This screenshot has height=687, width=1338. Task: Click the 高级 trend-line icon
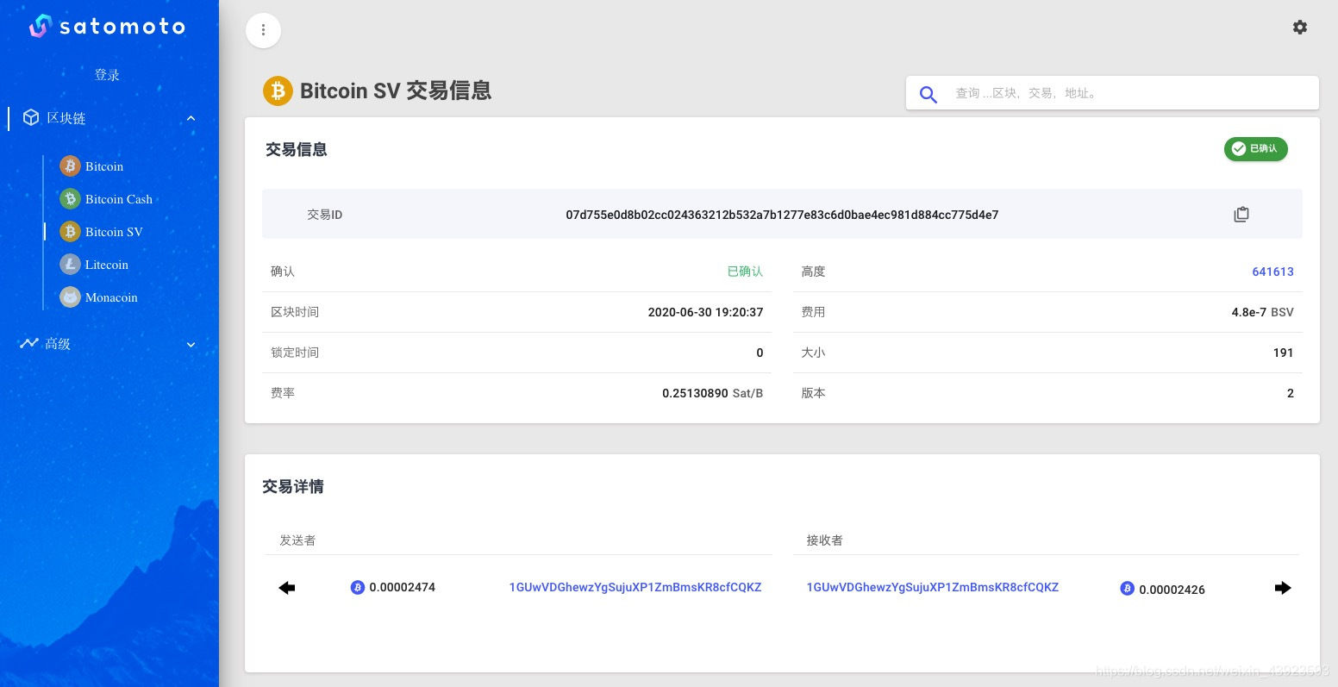coord(29,343)
